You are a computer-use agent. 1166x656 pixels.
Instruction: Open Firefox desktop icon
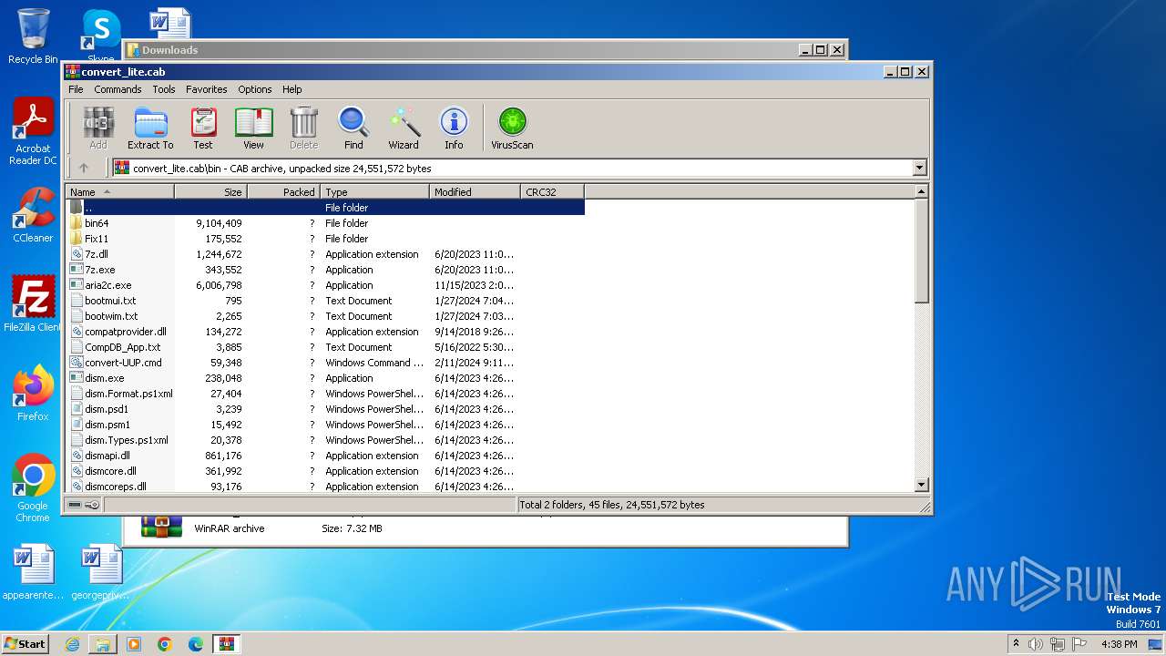(33, 394)
